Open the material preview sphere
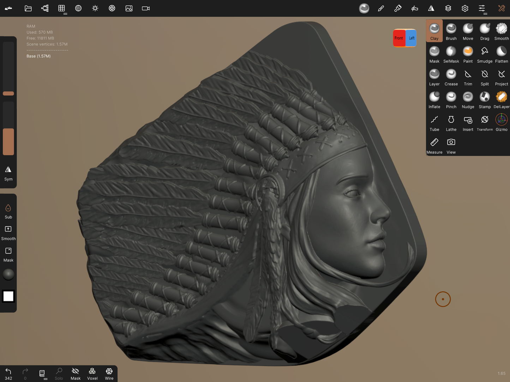Viewport: 510px width, 382px height. pyautogui.click(x=8, y=274)
